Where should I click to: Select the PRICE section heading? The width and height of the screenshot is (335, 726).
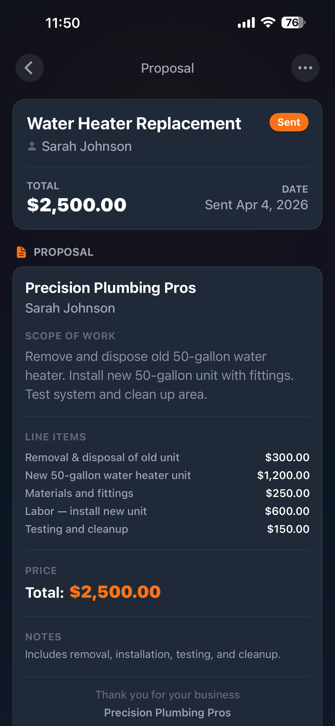41,570
